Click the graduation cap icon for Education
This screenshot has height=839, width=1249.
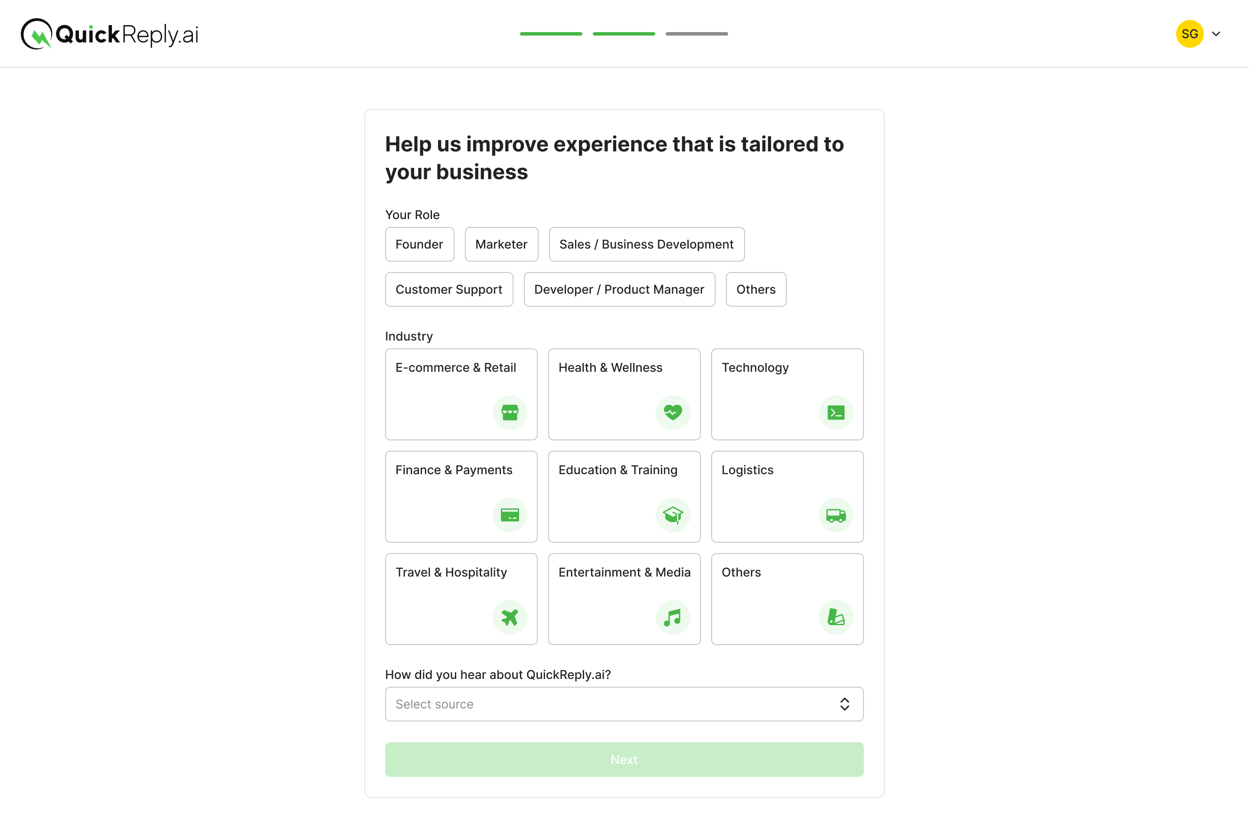point(672,515)
